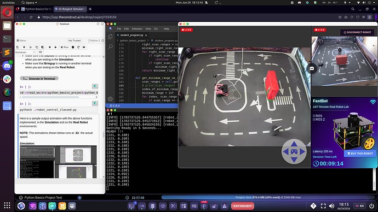
Task: Toggle fullscreen mode in the bottom bar
Action: [323, 206]
